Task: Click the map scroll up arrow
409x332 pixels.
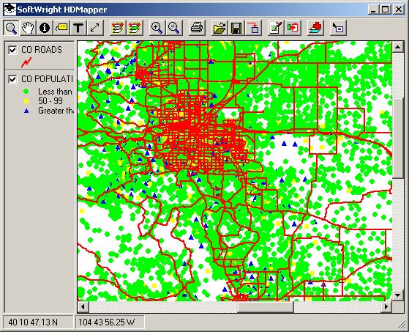Action: click(397, 47)
